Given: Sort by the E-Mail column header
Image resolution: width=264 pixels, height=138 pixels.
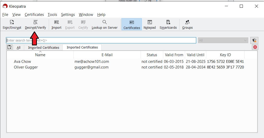Looking at the screenshot, I should pos(107,55).
